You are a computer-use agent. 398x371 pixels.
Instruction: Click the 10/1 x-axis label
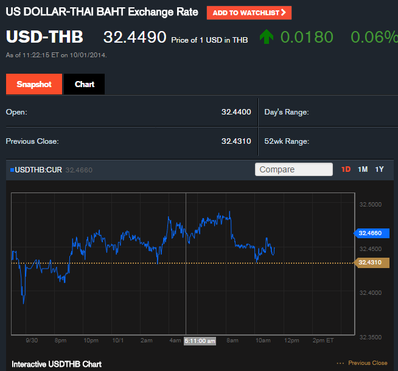118,341
